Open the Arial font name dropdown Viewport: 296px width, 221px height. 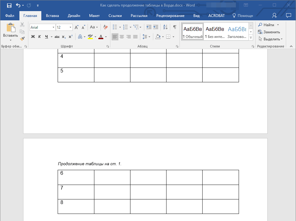click(53, 27)
